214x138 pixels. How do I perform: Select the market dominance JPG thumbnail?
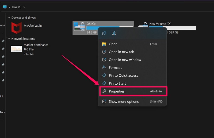(16, 49)
